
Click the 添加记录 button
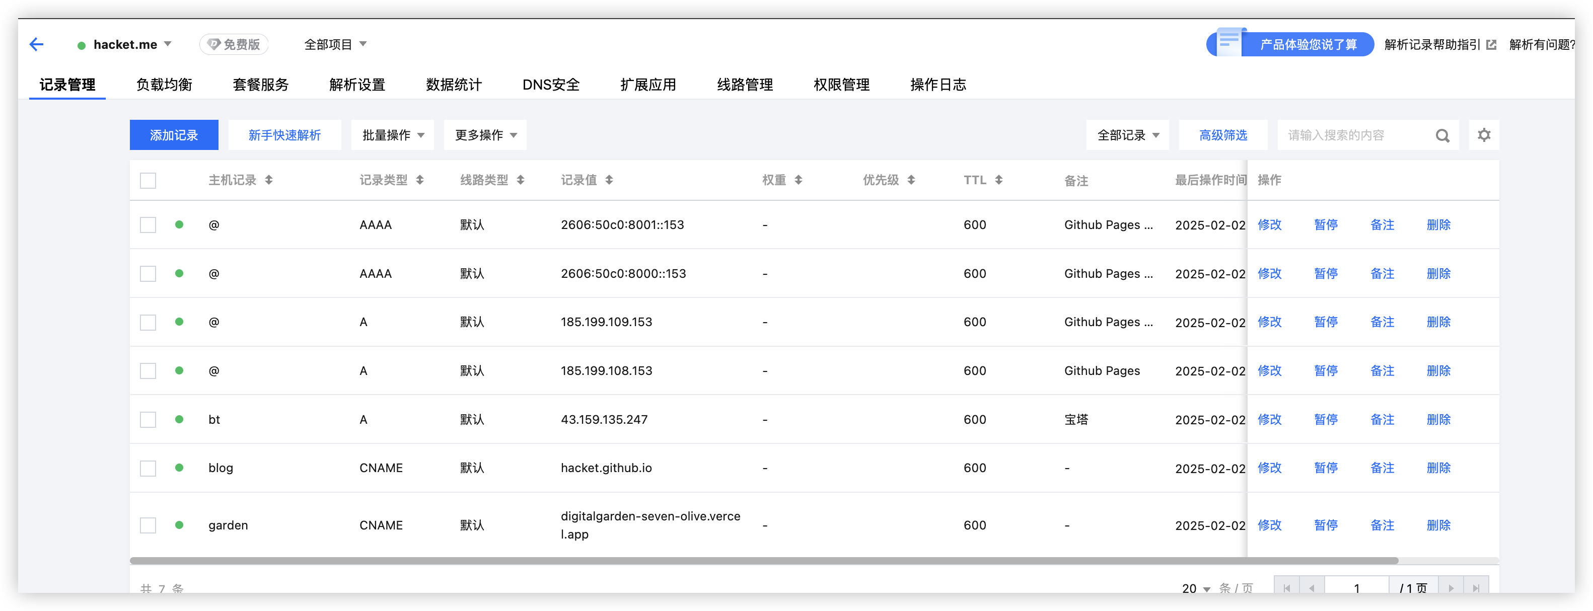(174, 135)
